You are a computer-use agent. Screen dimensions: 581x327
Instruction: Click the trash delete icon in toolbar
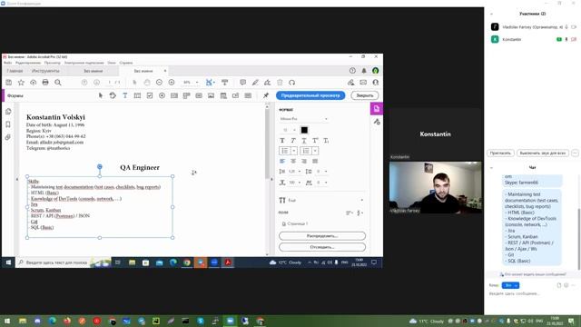click(x=280, y=83)
